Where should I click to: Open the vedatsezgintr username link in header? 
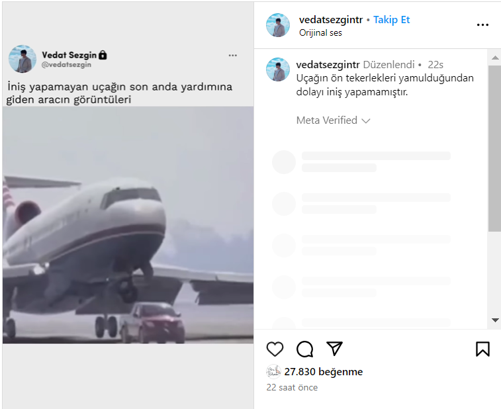(331, 20)
